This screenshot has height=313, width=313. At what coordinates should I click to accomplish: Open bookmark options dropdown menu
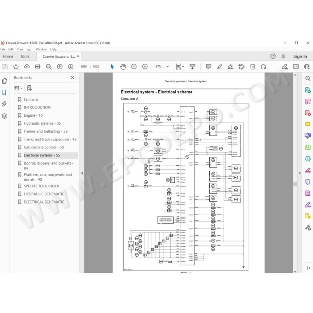coord(18,88)
